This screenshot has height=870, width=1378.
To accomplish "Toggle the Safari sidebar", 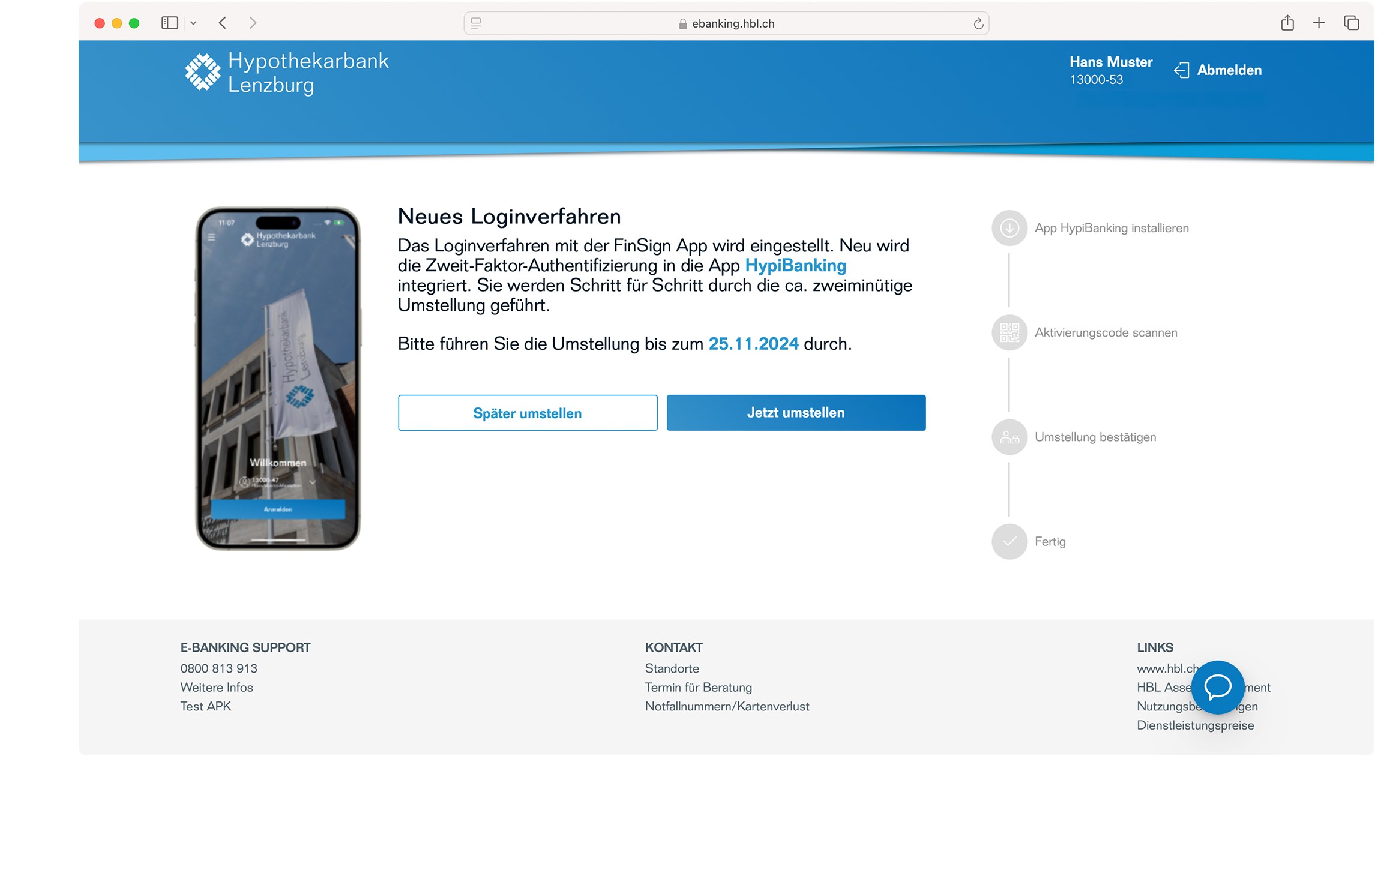I will tap(170, 23).
